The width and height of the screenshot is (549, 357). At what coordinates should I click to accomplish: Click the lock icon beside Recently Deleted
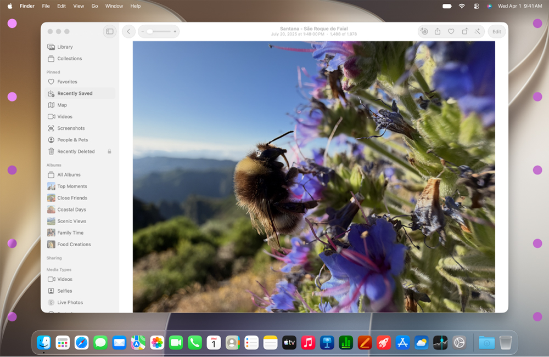point(109,151)
